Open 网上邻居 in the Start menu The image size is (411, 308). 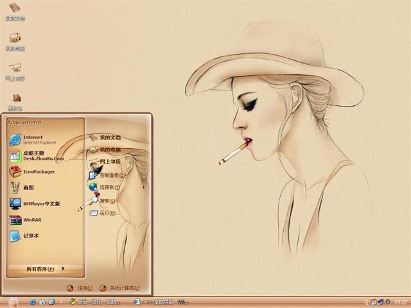click(105, 162)
